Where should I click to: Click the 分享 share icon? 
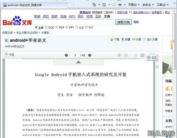click(x=134, y=39)
